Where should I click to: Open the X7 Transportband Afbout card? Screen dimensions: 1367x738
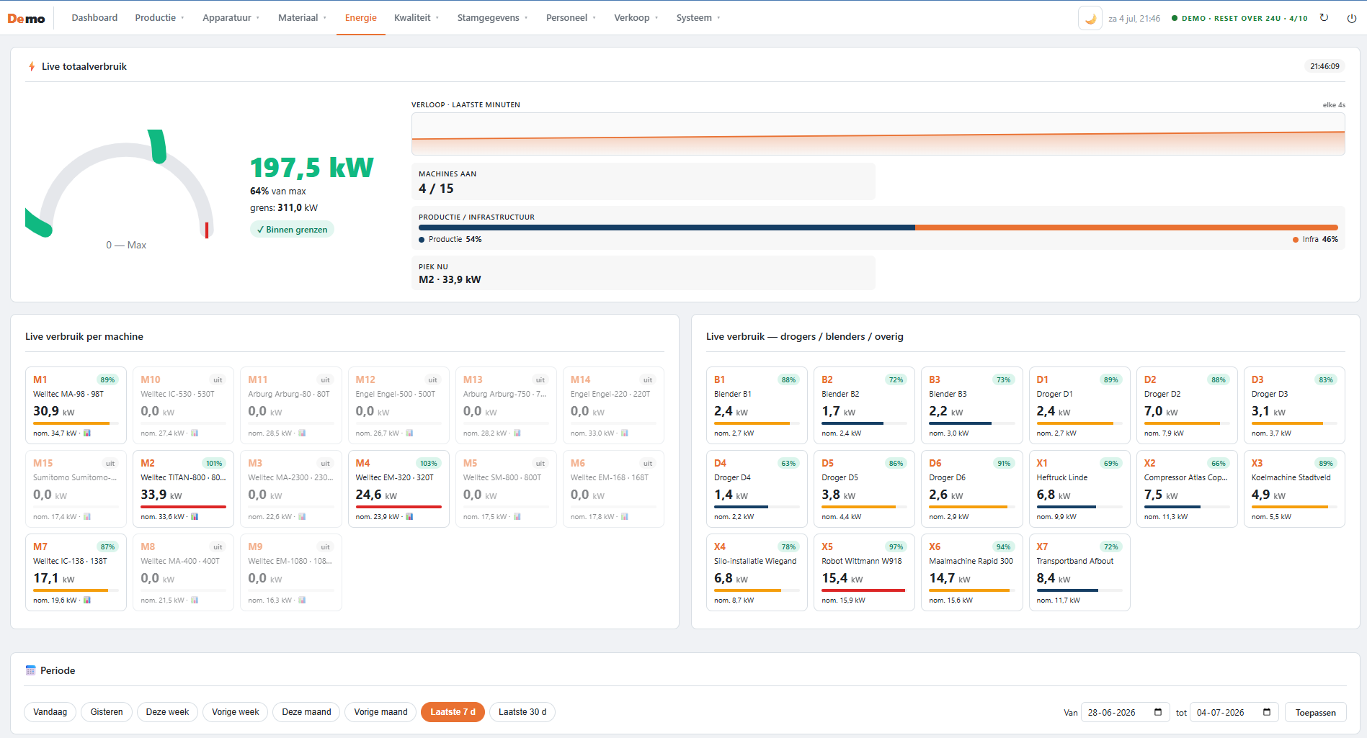pos(1079,572)
